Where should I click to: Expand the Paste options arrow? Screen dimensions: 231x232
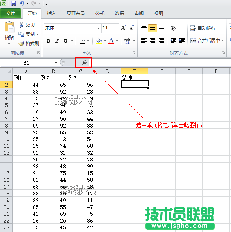click(x=9, y=44)
